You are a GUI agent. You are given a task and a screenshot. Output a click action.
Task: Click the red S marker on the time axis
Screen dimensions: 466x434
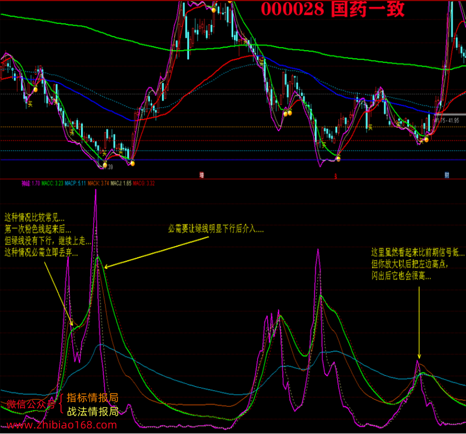pyautogui.click(x=335, y=176)
